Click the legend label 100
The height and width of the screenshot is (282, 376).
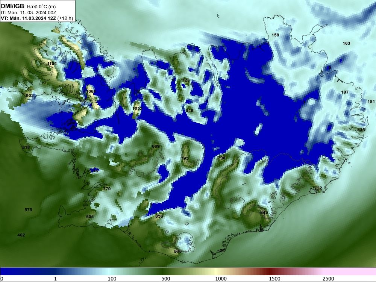112,279
